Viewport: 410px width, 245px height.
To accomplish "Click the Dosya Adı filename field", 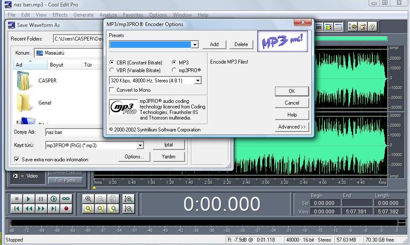I will pos(73,132).
